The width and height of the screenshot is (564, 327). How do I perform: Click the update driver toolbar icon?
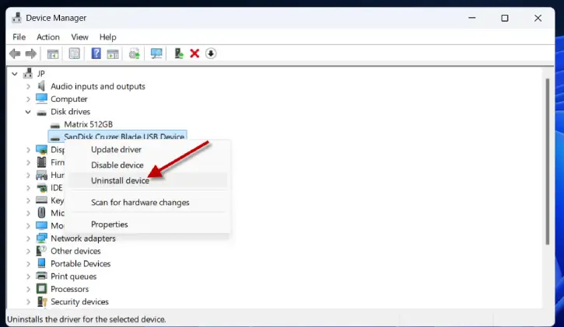point(135,54)
